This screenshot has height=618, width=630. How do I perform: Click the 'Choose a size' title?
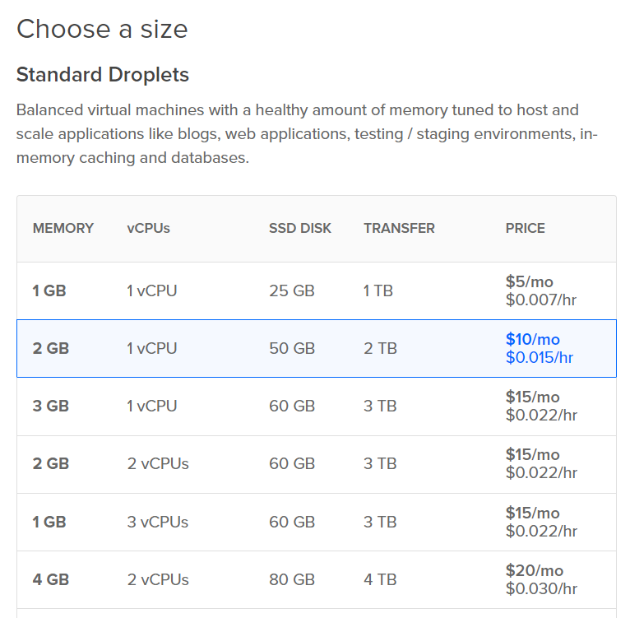[102, 30]
